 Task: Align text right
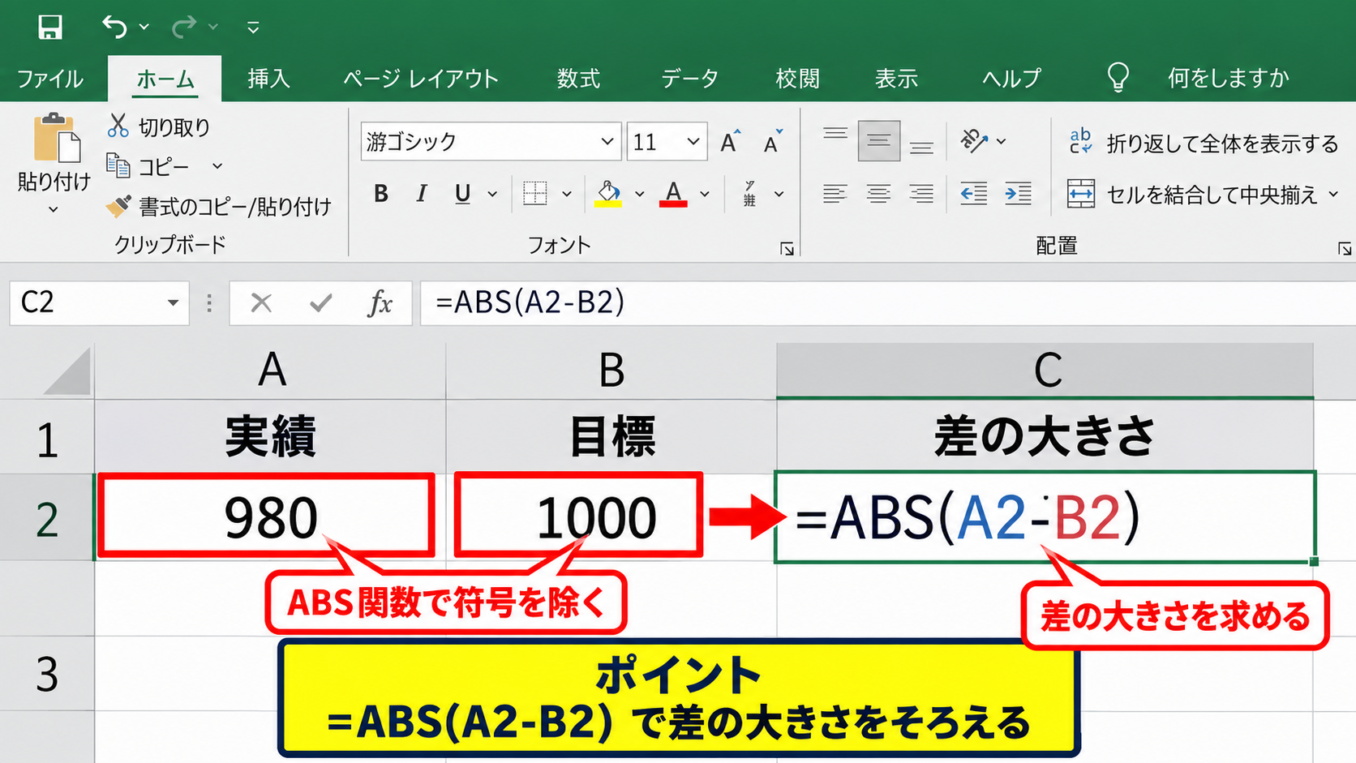point(921,194)
